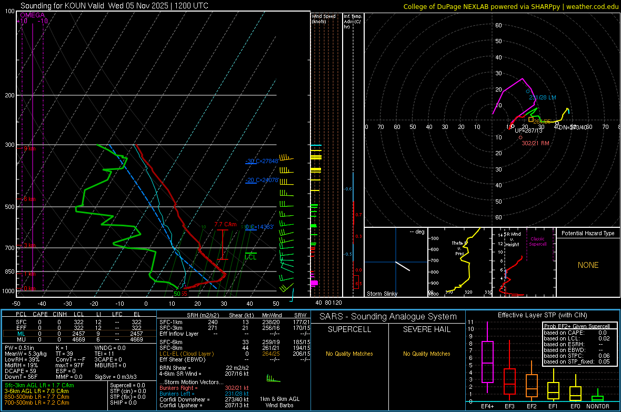Click the '231/28 LM' hodograph label

(542, 97)
